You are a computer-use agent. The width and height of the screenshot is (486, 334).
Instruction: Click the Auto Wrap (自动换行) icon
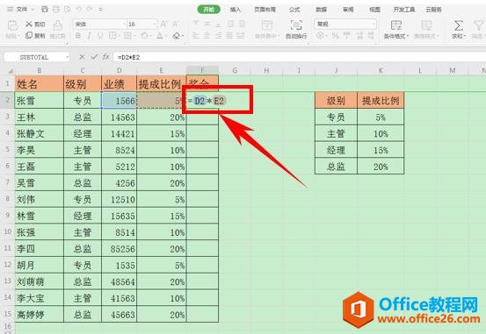(x=296, y=25)
